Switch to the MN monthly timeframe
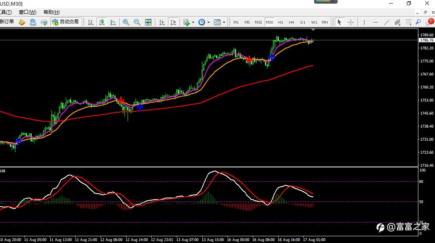 [x=325, y=22]
